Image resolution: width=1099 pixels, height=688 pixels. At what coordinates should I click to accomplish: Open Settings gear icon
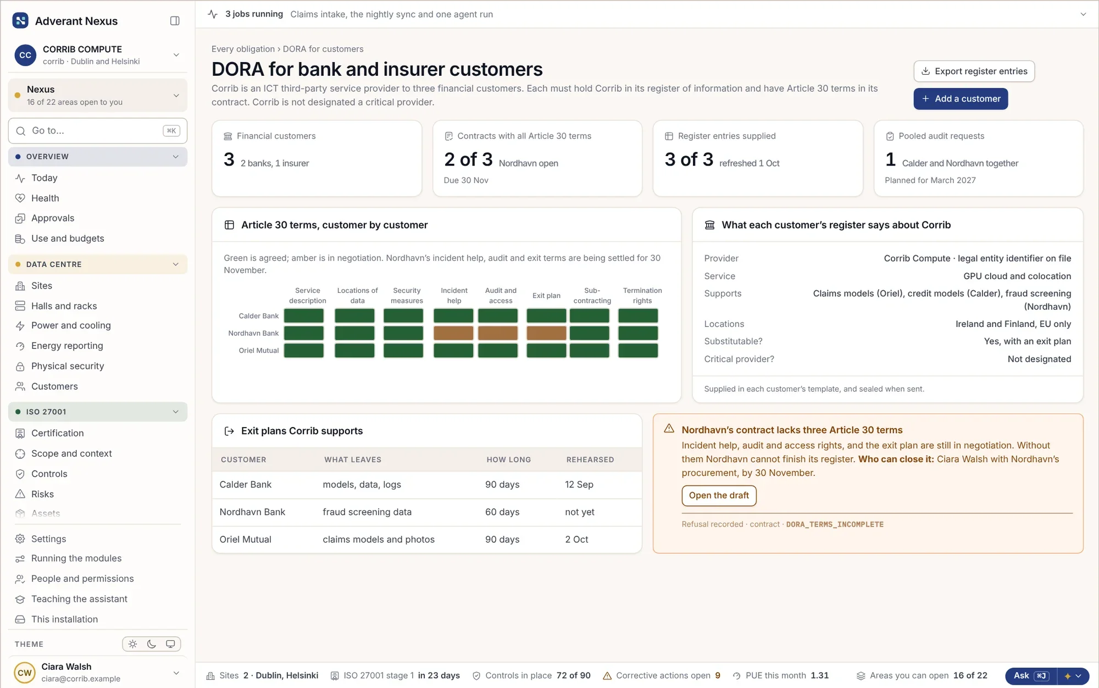tap(20, 539)
